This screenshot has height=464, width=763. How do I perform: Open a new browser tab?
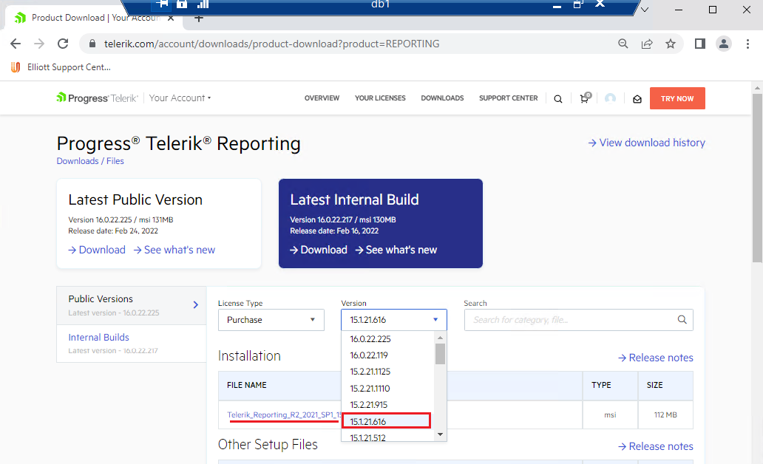(199, 18)
